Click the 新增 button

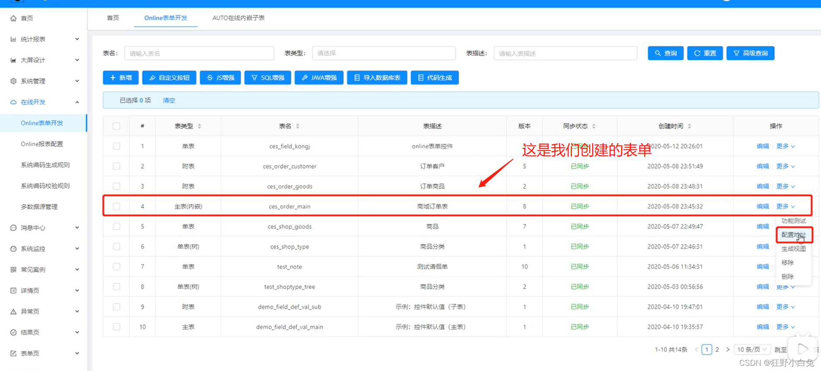pyautogui.click(x=121, y=78)
